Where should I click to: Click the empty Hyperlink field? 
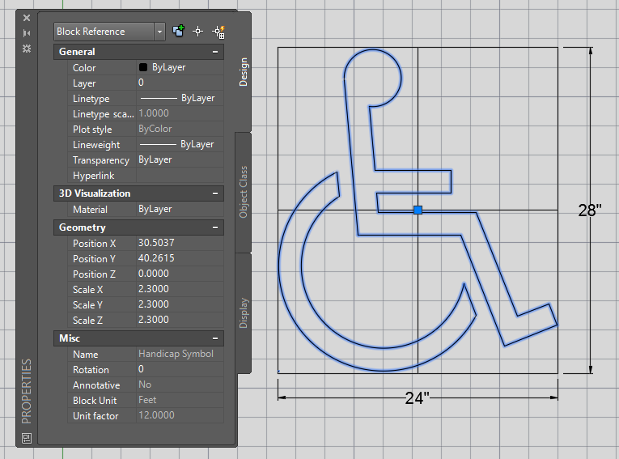pyautogui.click(x=180, y=176)
